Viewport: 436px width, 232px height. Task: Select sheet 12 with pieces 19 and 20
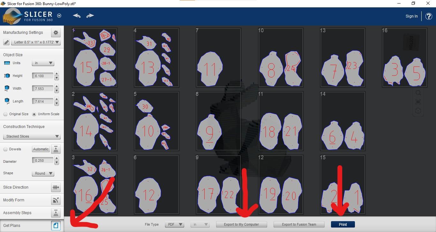pos(281,185)
